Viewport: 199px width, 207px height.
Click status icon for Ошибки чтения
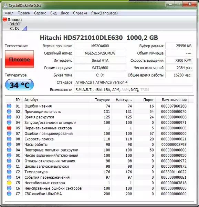click(9, 106)
